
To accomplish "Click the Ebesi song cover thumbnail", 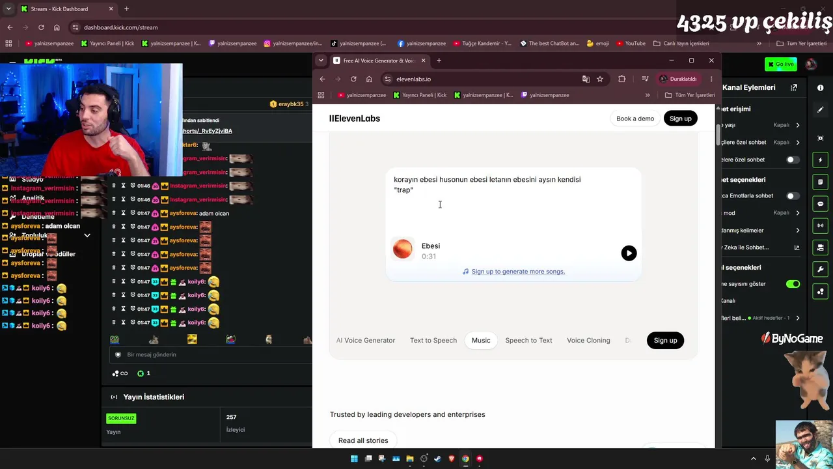I will 402,249.
